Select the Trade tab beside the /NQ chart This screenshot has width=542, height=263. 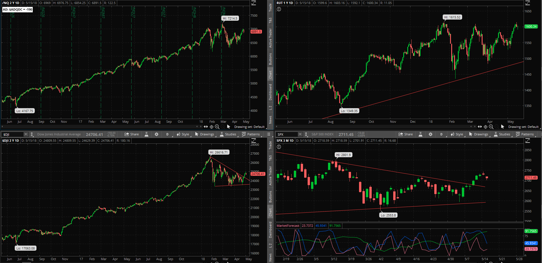(x=270, y=7)
